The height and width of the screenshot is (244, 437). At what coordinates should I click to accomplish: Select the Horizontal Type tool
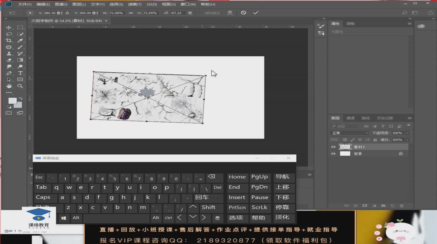(20, 73)
